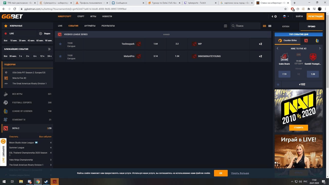Collapse the DOTA 2 category
Viewport: 329px width, 185px height.
coord(27,128)
